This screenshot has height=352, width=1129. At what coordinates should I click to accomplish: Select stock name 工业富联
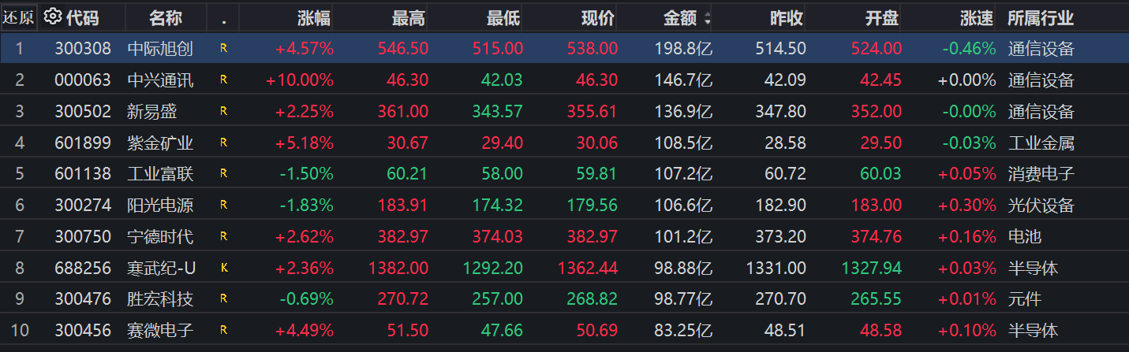pyautogui.click(x=160, y=174)
